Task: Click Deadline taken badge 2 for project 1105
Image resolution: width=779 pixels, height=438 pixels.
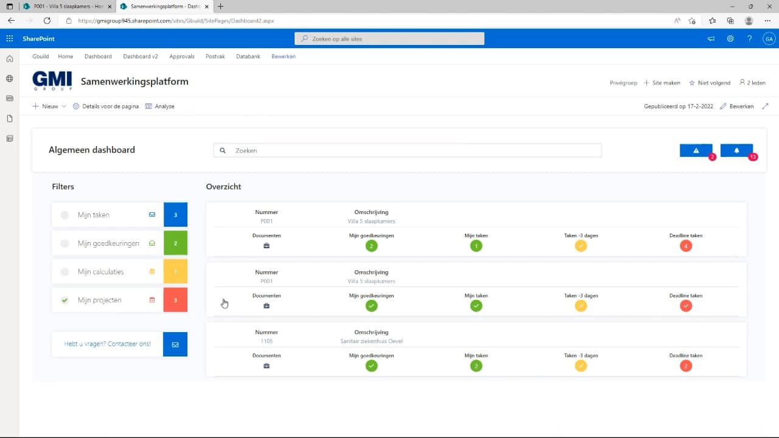Action: [x=686, y=366]
